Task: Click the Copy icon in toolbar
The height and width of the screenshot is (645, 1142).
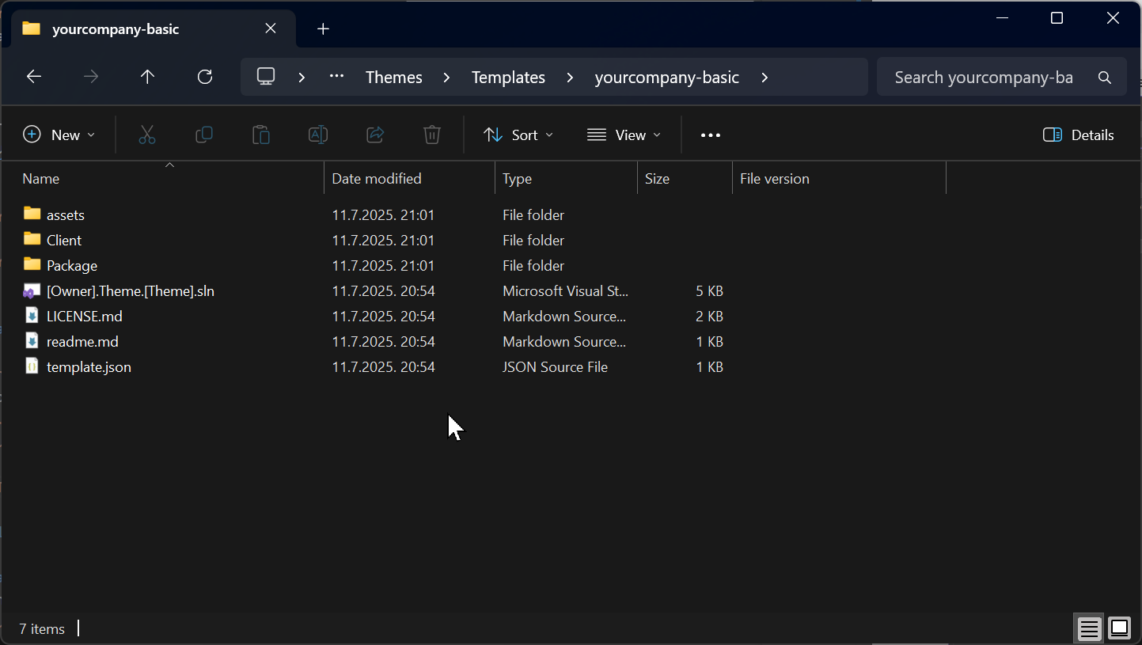Action: tap(204, 135)
